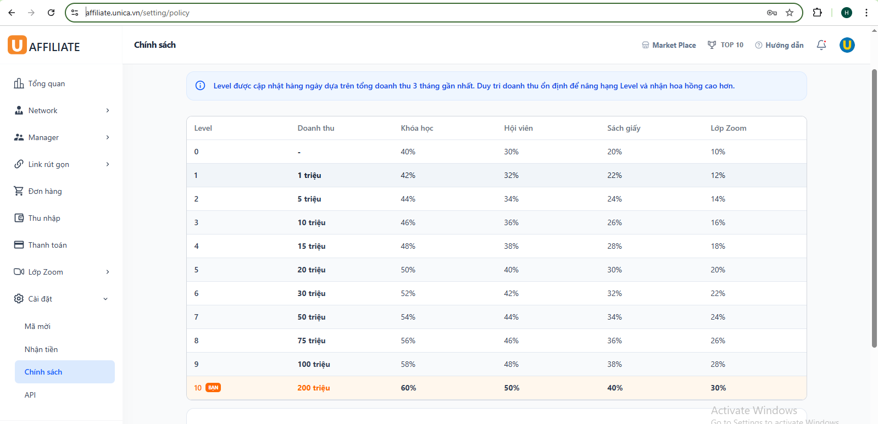Open Đơn hàng orders page
Screen dimensions: 878x424
45,191
